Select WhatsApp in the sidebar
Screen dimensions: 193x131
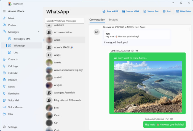(22, 45)
